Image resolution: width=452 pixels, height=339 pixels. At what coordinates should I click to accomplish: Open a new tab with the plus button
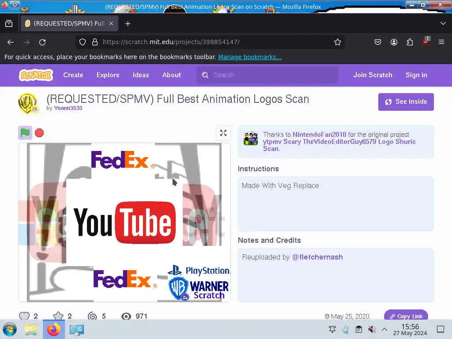pos(128,24)
